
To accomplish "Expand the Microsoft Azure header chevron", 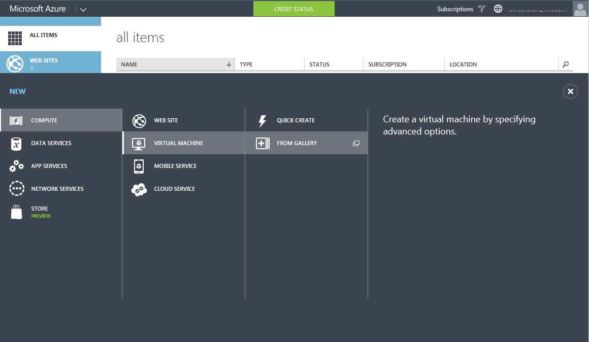I will pyautogui.click(x=83, y=10).
